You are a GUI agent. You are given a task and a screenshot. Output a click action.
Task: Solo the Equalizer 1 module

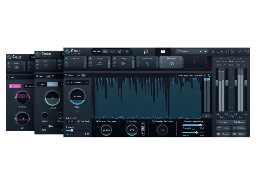coord(67,63)
